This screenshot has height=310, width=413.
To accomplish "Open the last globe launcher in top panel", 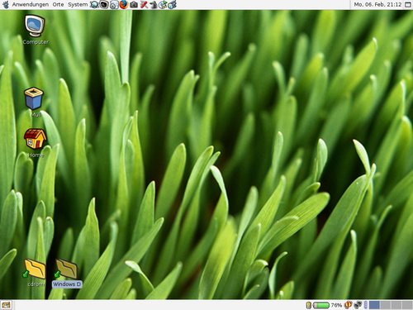I will coord(173,4).
